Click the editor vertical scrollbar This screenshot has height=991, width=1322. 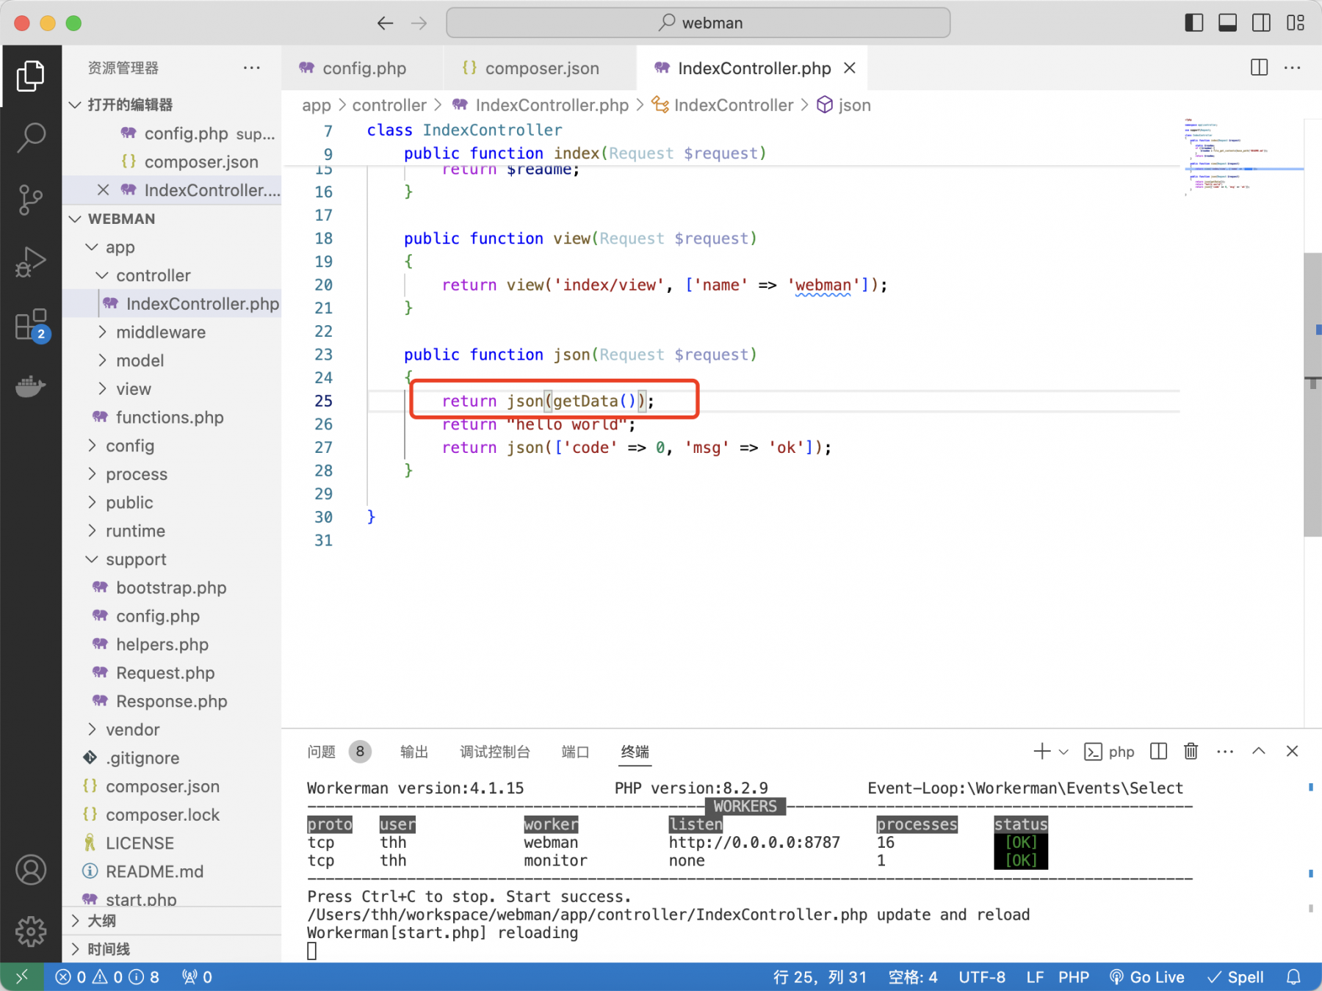(1312, 395)
